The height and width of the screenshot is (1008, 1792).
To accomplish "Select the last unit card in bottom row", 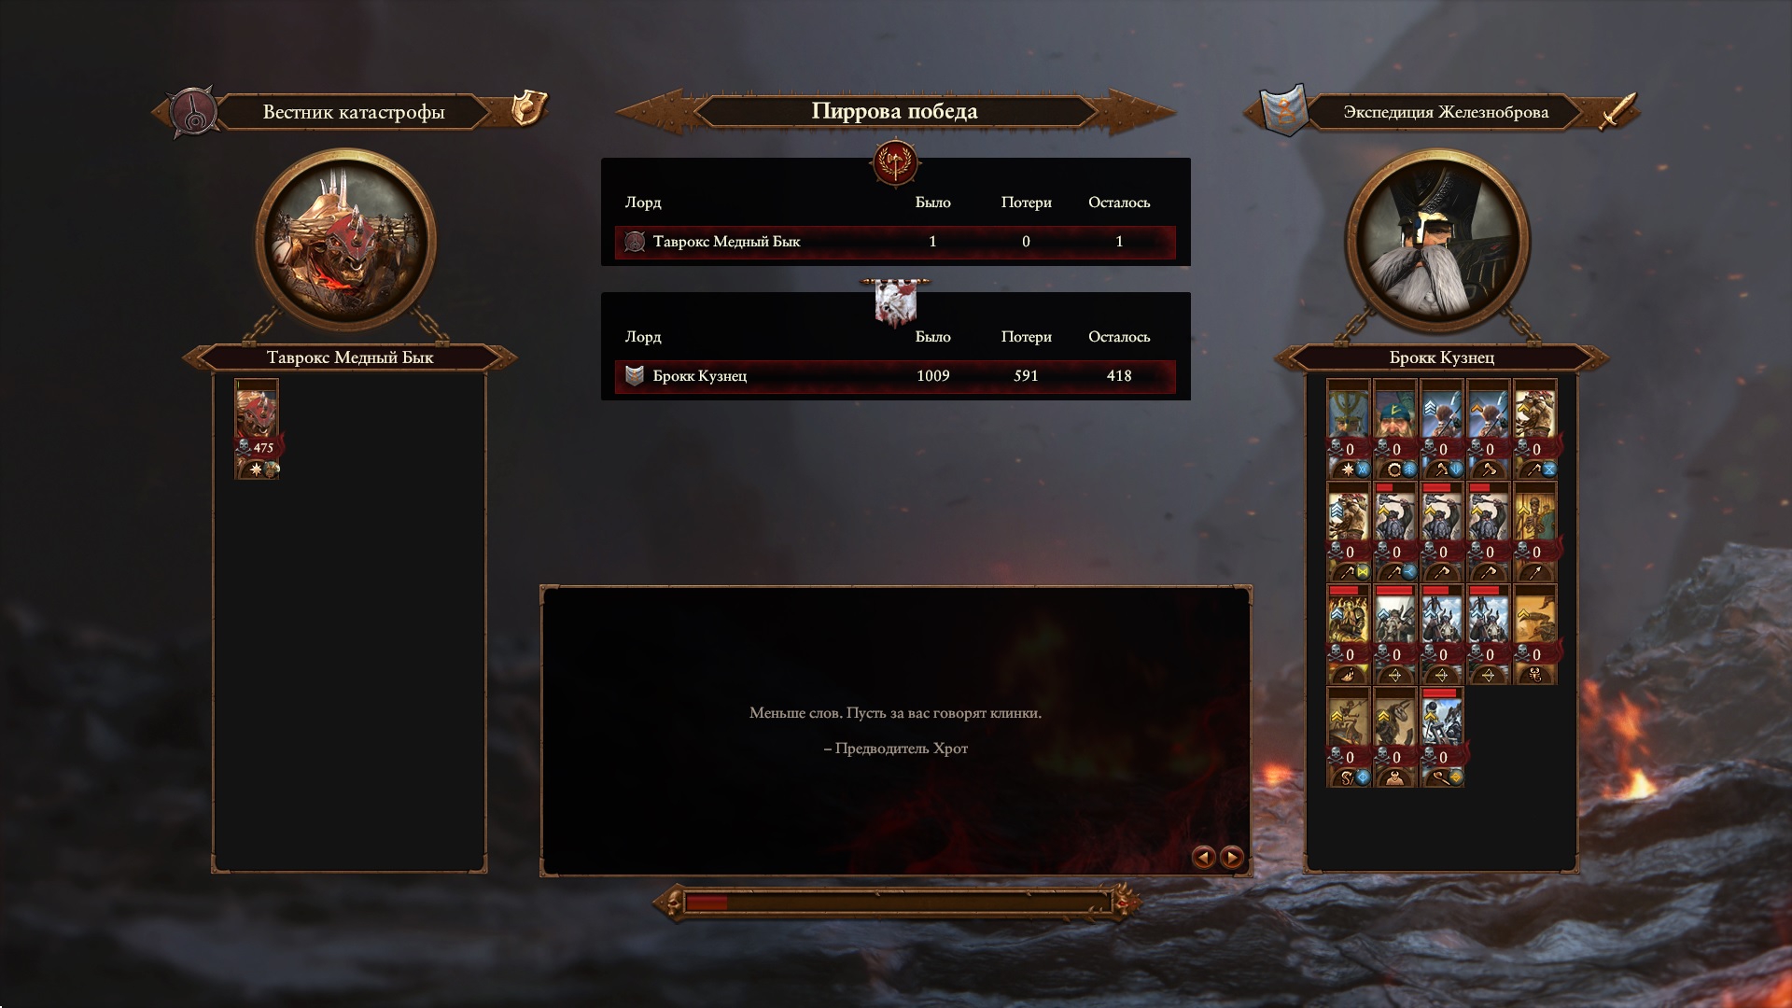I will click(1442, 737).
